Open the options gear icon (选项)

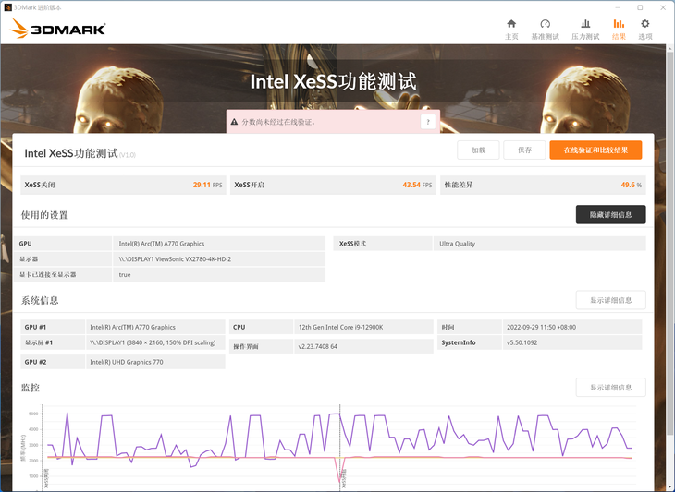[x=644, y=30]
